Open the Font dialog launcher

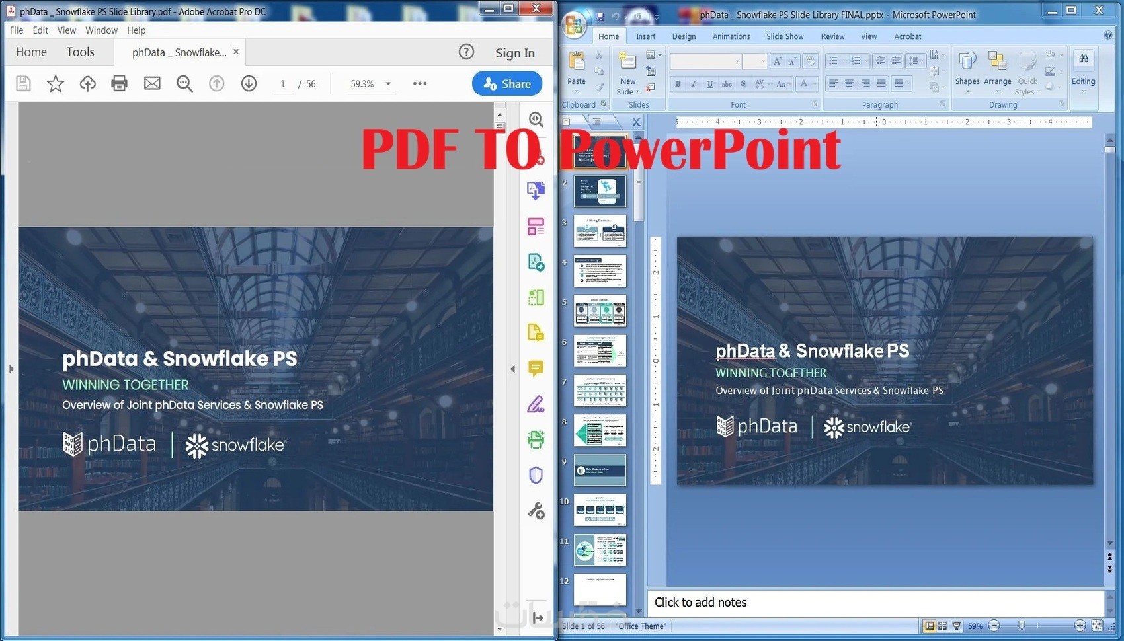815,104
